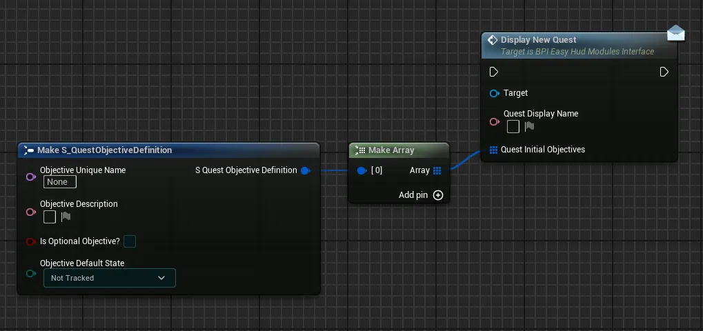This screenshot has height=331, width=703.
Task: Click the Quest Initial Objectives array pin
Action: coord(494,150)
